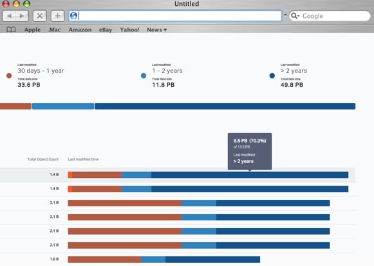Click the orange 30 days - 1 year legend dot
Screen dimensions: 374x266
tap(9, 76)
